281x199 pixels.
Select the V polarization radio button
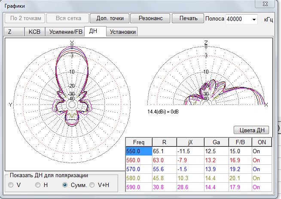pos(11,185)
